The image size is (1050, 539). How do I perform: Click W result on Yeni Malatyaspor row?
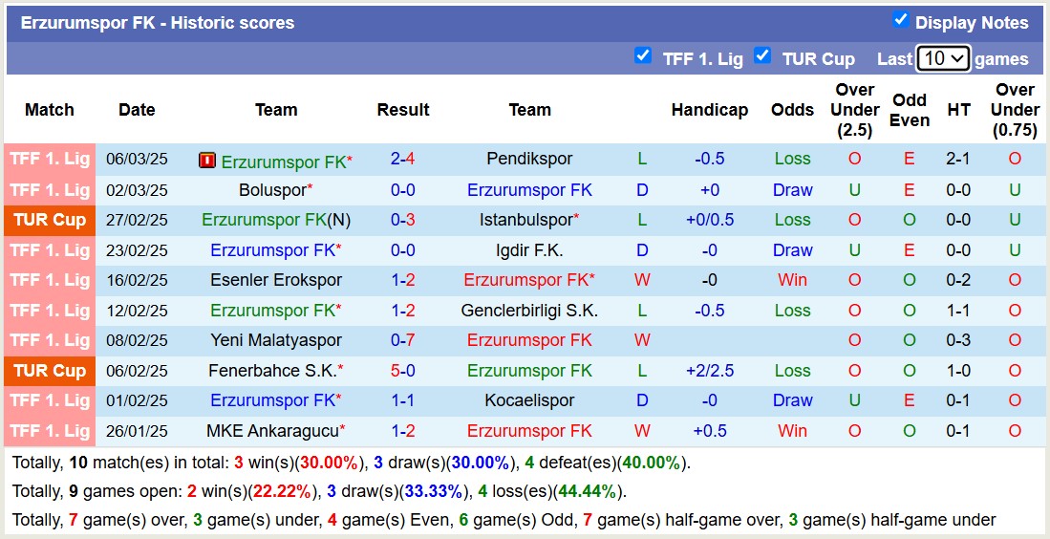click(x=641, y=340)
